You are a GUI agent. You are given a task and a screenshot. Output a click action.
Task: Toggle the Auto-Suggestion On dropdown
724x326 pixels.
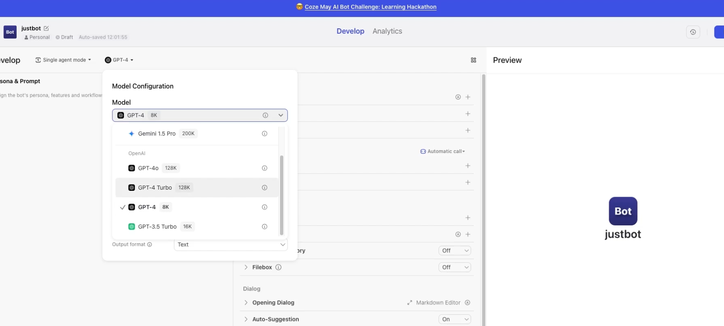454,319
